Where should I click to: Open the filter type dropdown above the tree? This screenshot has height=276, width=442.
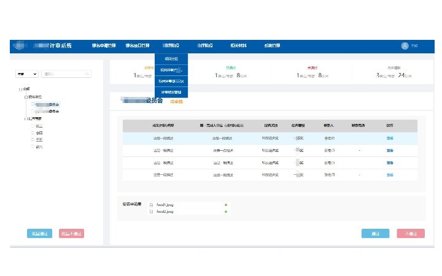click(27, 74)
